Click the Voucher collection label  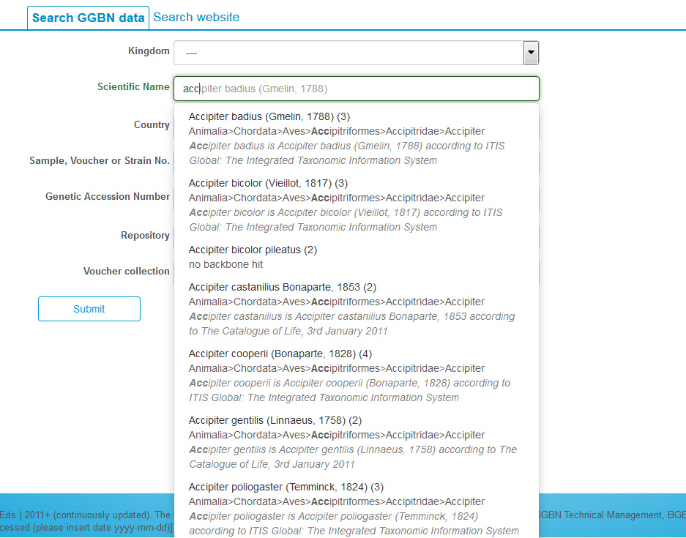coord(127,271)
